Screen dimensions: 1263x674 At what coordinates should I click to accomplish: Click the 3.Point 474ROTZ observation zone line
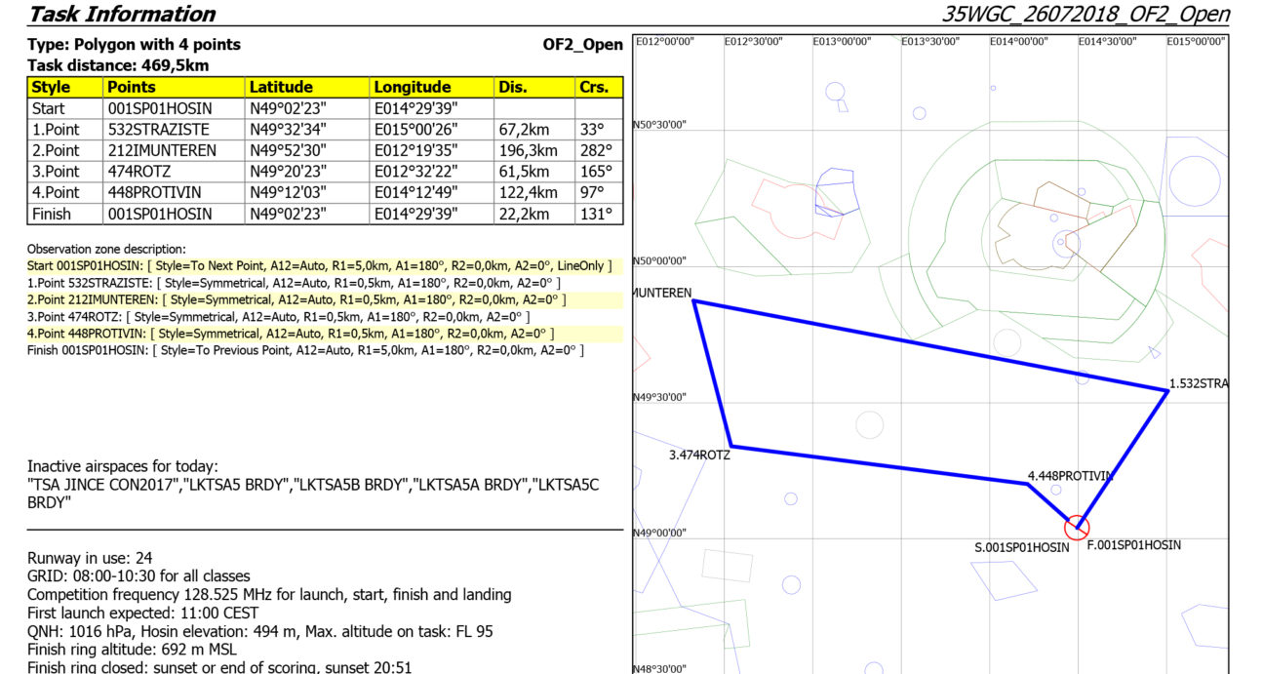[x=278, y=317]
